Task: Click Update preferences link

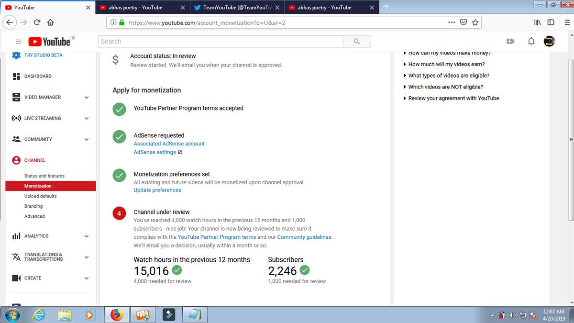Action: 157,190
